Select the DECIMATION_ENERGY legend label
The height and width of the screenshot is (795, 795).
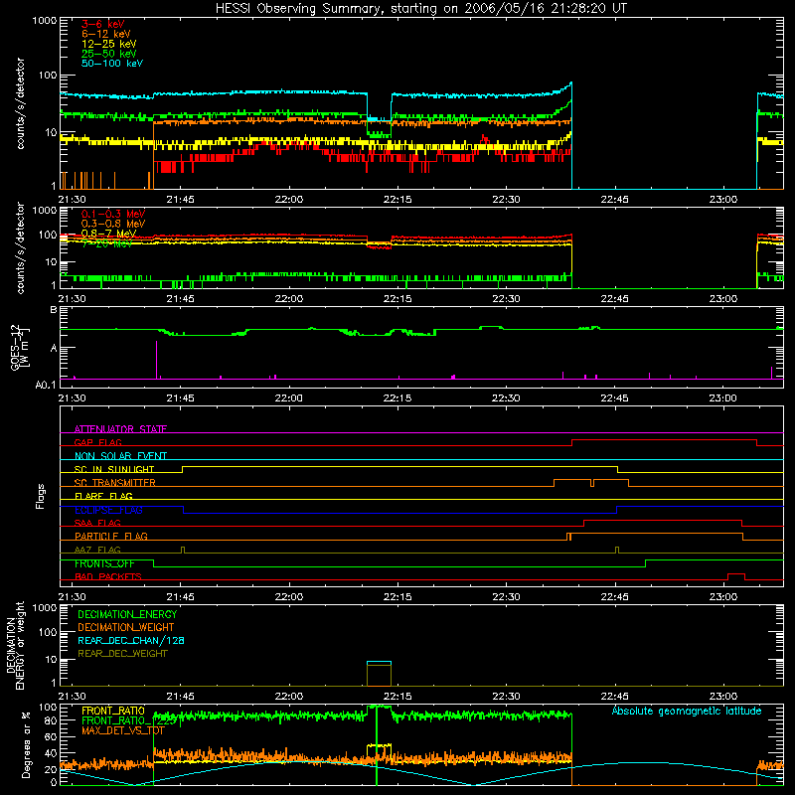[127, 614]
